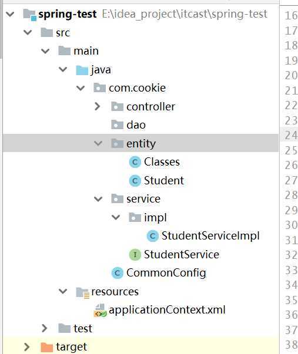Select the java folder label
The height and width of the screenshot is (354, 298).
coord(101,70)
